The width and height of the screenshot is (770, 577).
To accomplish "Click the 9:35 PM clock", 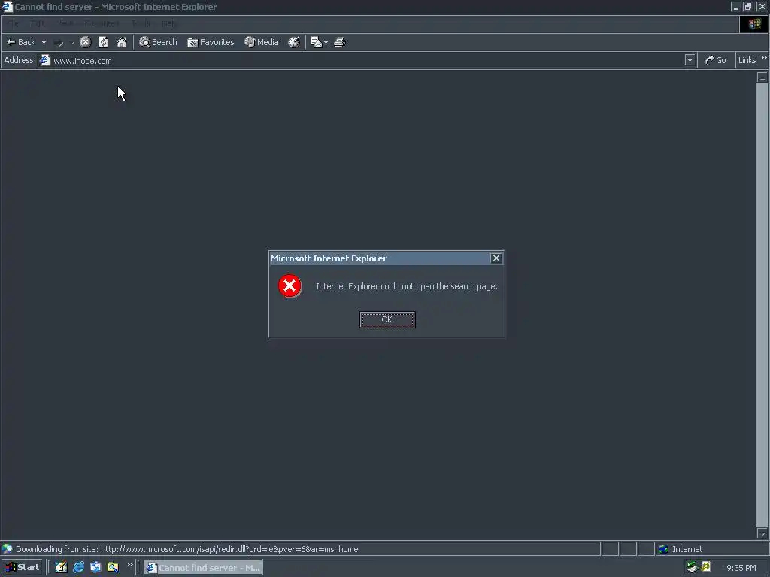I will click(741, 568).
